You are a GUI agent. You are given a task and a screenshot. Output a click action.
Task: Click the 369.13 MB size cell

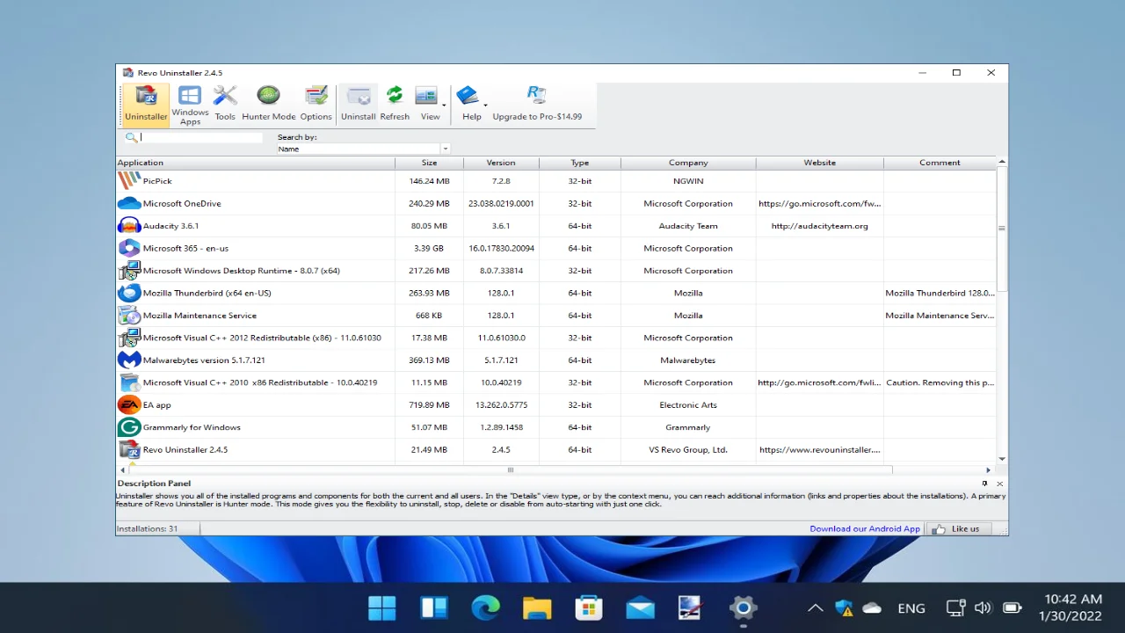[429, 360]
